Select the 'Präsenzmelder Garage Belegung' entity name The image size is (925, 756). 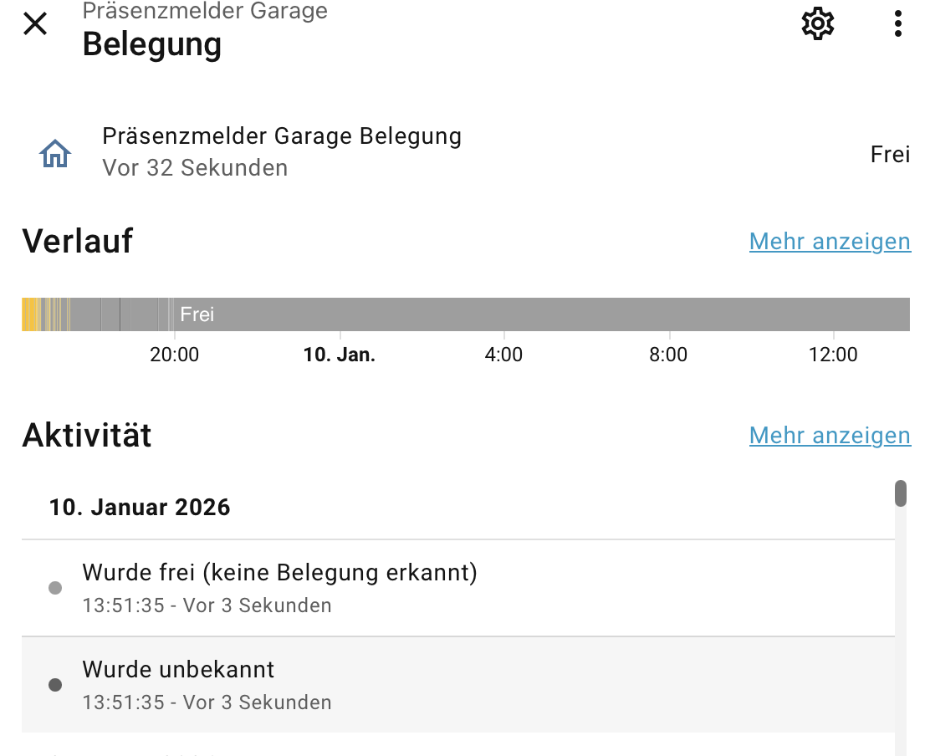(x=282, y=136)
